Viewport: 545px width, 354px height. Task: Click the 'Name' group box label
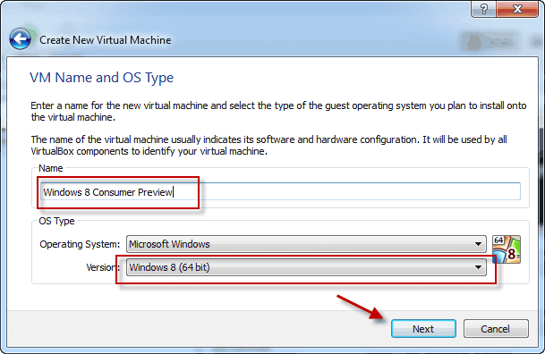[51, 168]
